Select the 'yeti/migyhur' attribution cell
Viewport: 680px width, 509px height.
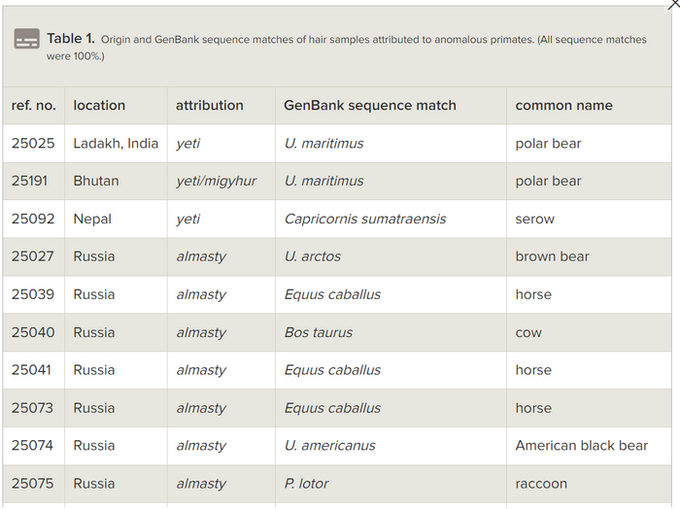217,181
